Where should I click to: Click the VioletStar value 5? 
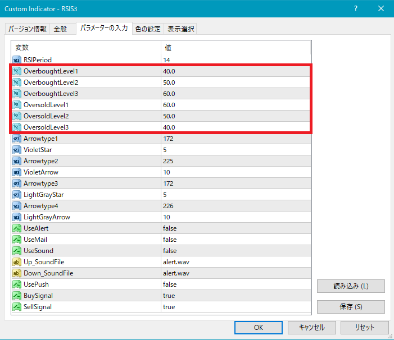[x=165, y=150]
